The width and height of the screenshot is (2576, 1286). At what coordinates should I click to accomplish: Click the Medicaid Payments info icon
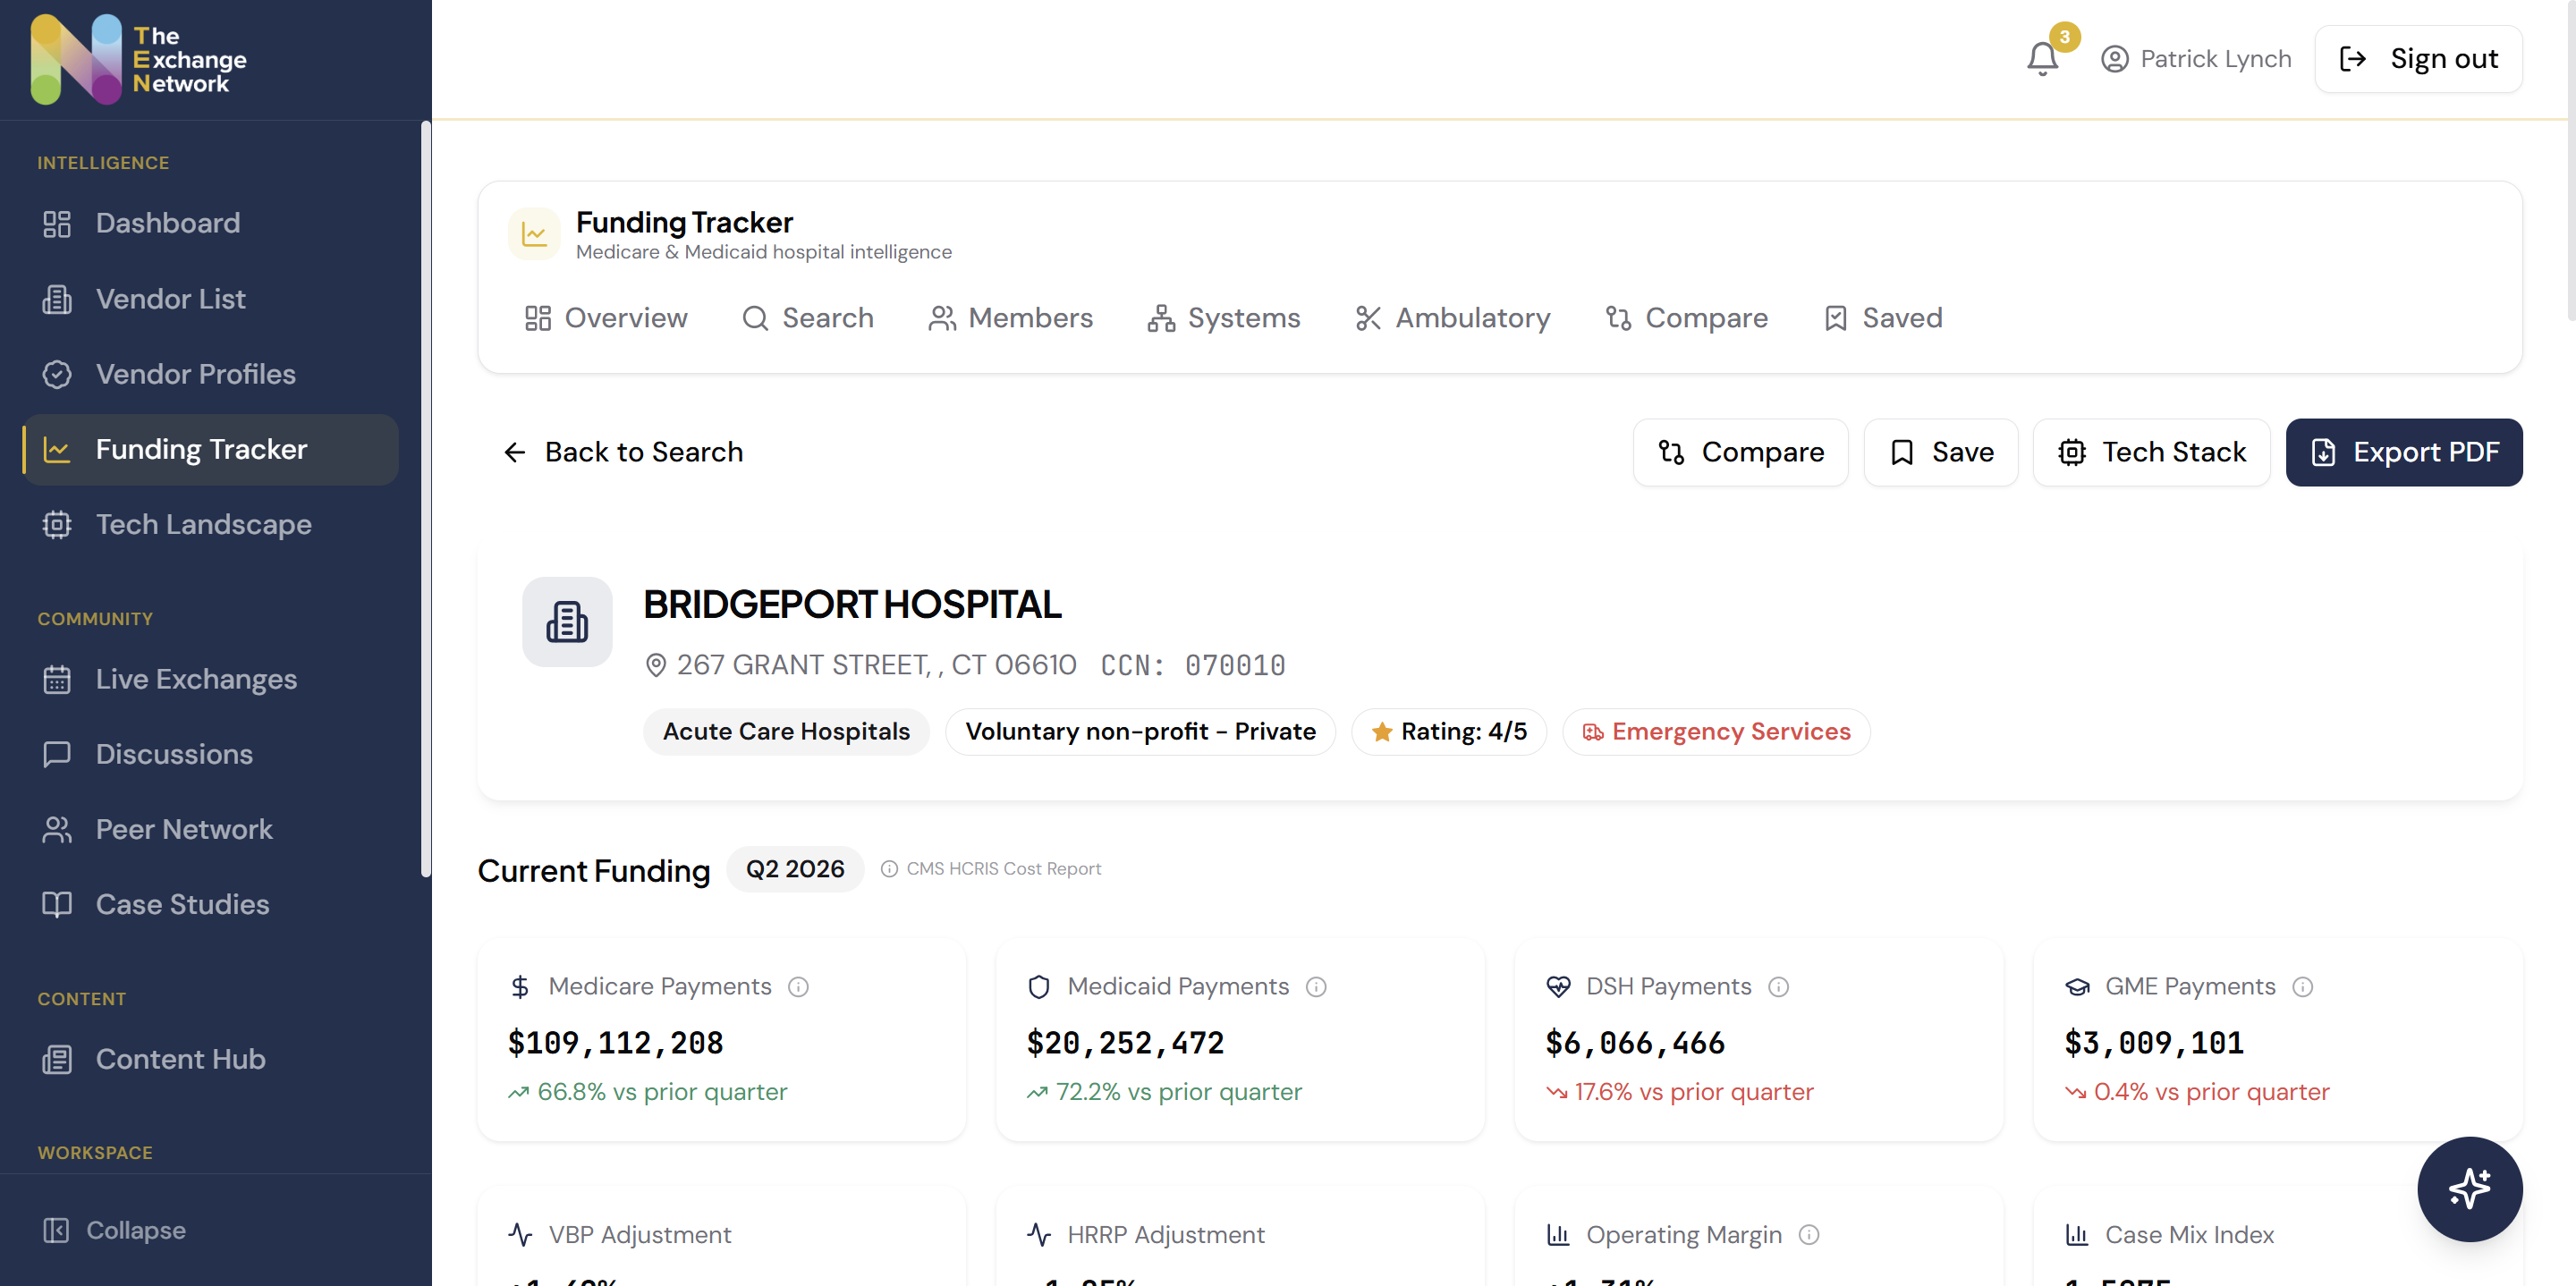(1316, 987)
